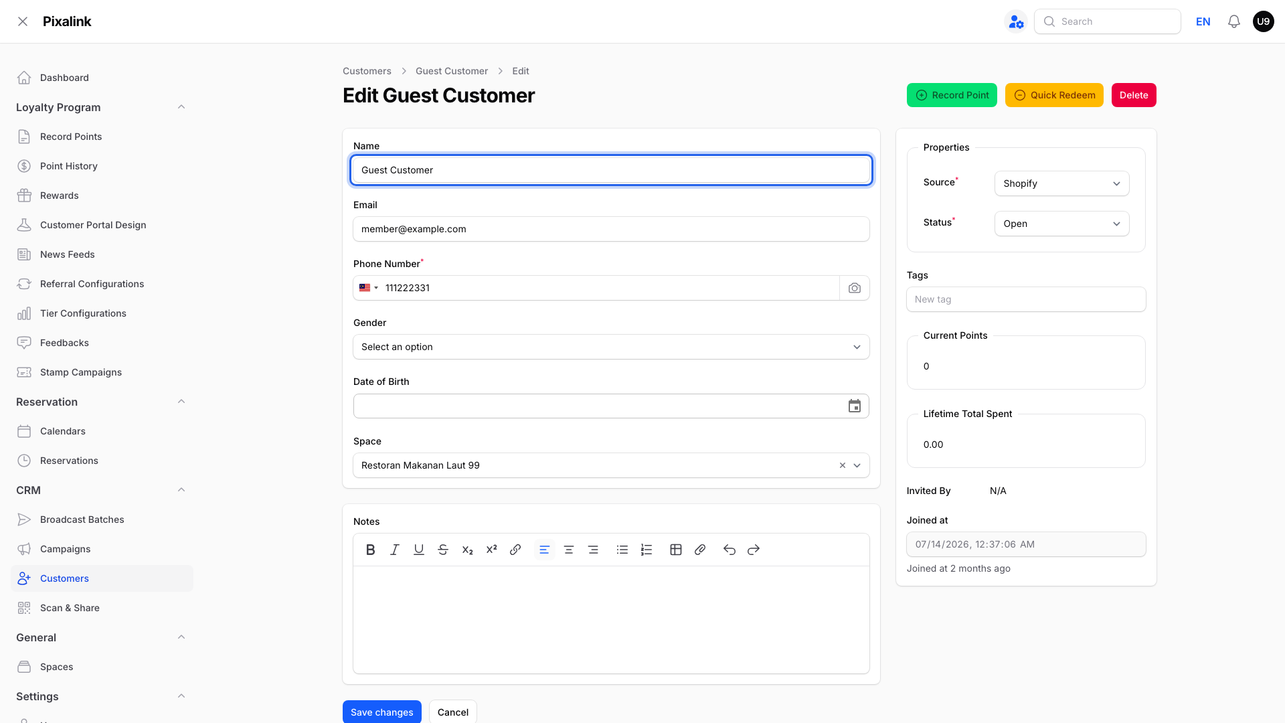Image resolution: width=1285 pixels, height=723 pixels.
Task: Delete this guest customer
Action: pos(1134,95)
